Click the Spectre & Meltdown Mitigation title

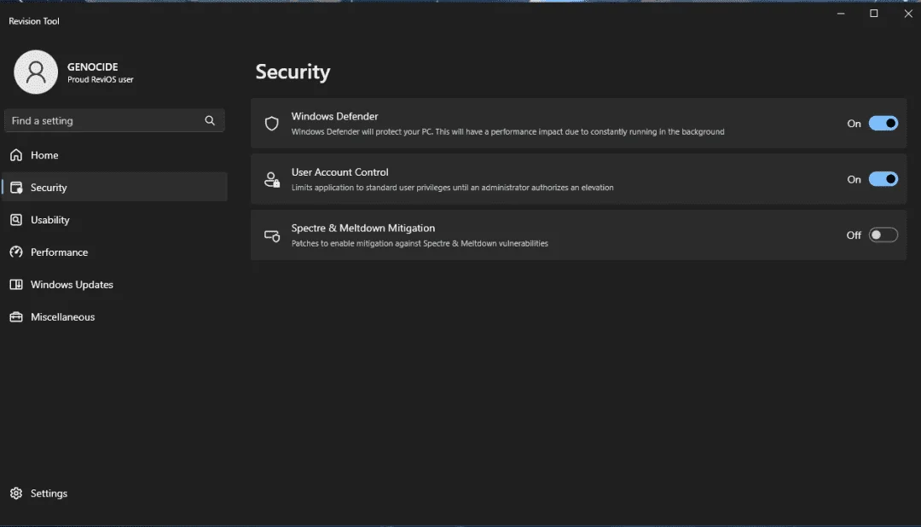tap(363, 228)
